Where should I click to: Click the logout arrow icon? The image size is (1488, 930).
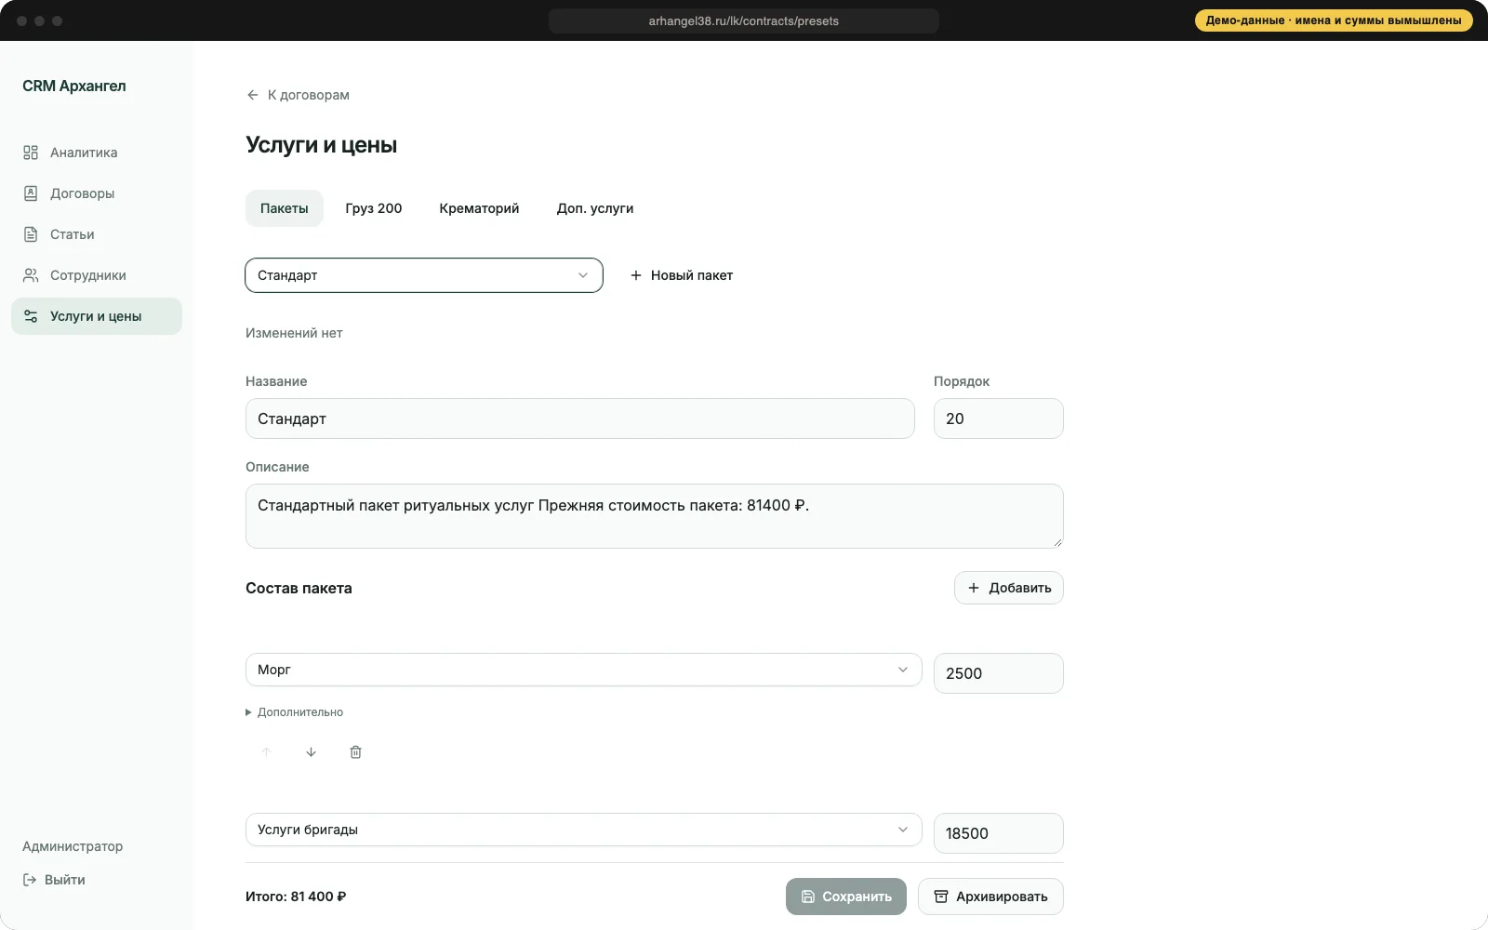pos(30,880)
